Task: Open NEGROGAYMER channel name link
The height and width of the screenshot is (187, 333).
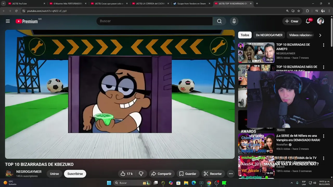Action: 29,172
